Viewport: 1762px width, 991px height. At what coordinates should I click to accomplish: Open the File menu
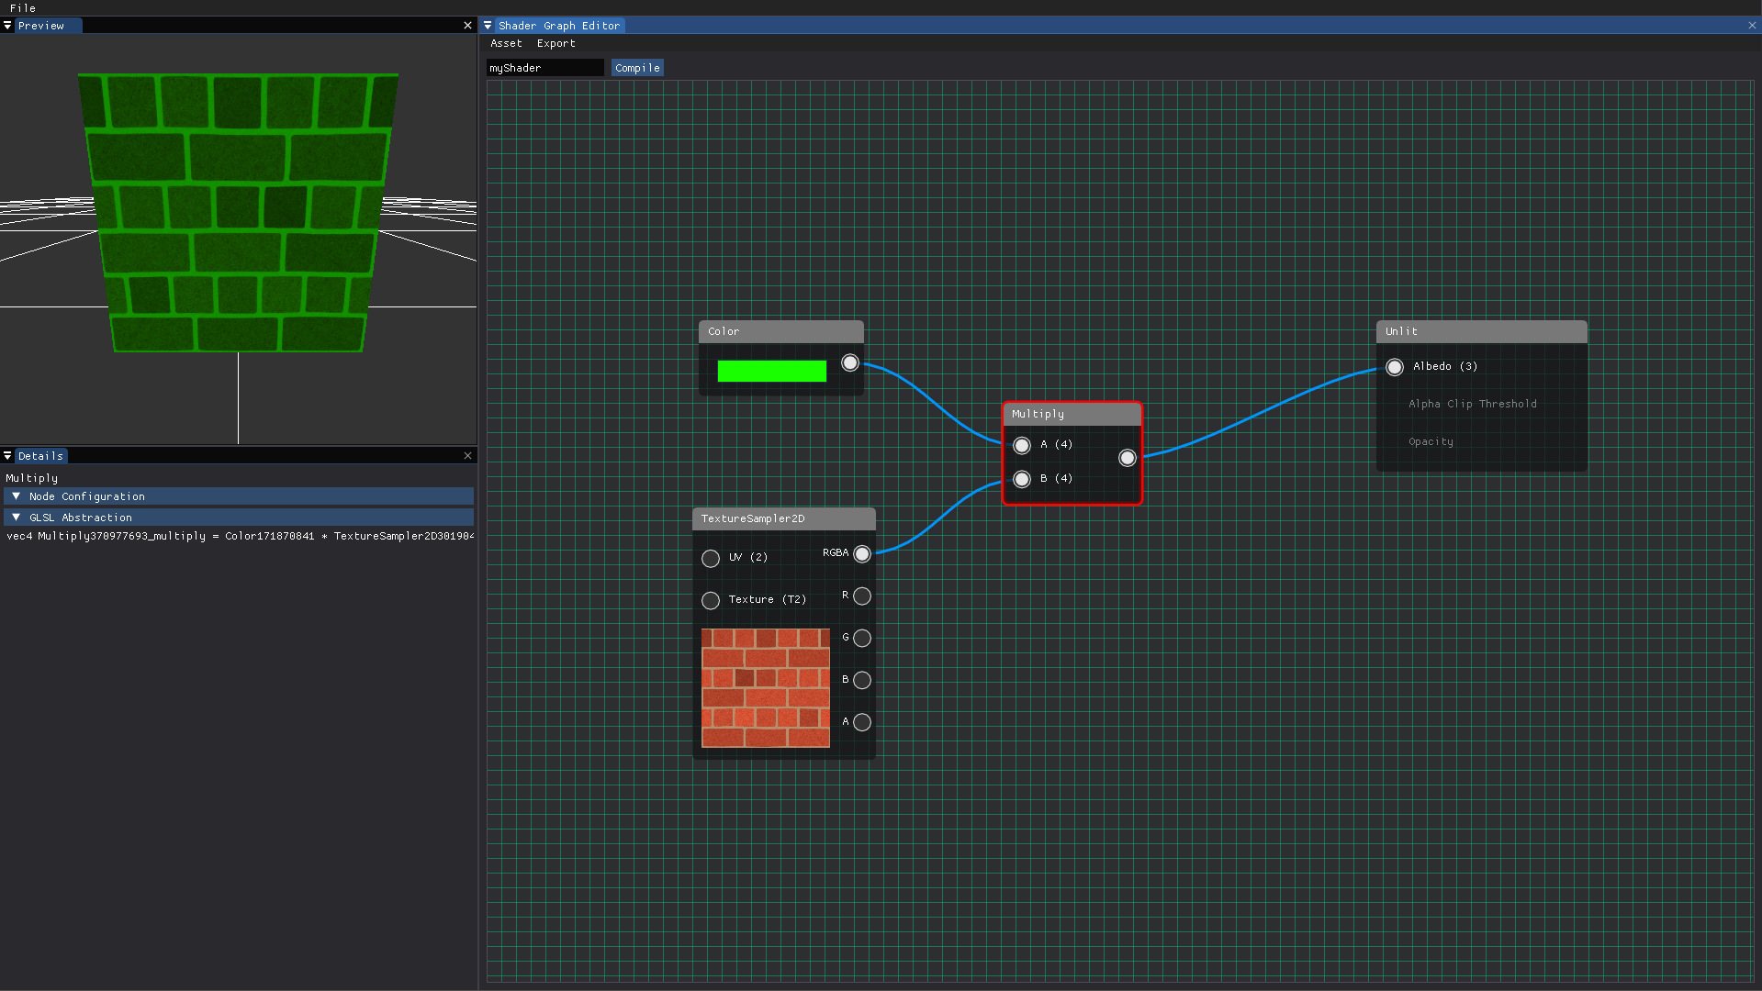click(x=23, y=8)
